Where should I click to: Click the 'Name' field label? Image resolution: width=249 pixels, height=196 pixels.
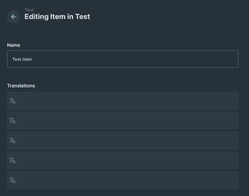(x=13, y=45)
